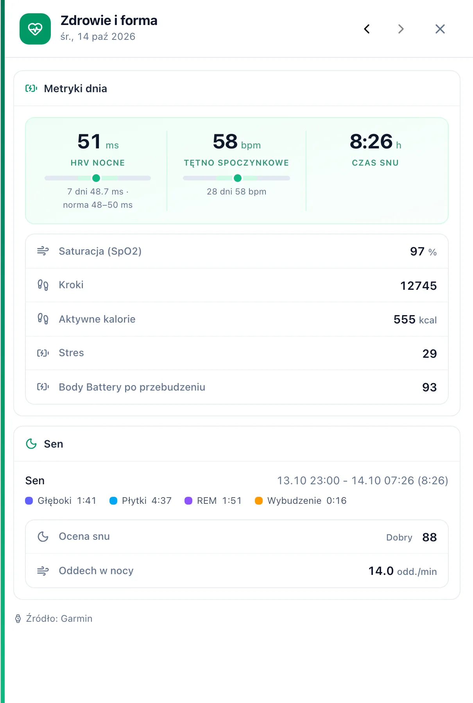Click the moon icon in Sen header

coord(31,444)
